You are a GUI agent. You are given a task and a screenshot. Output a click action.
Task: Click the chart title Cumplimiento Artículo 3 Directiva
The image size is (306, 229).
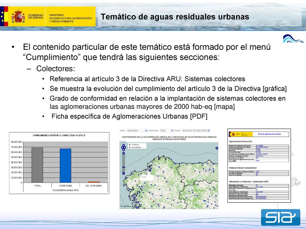pos(59,135)
